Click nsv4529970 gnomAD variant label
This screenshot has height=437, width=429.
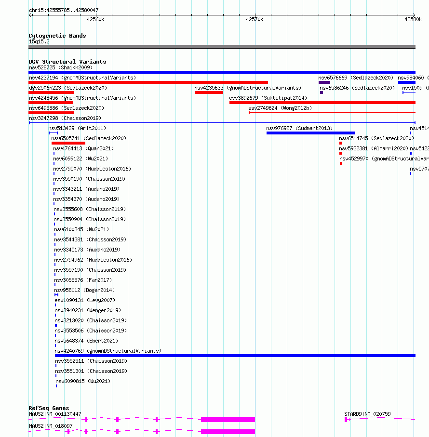coord(384,159)
